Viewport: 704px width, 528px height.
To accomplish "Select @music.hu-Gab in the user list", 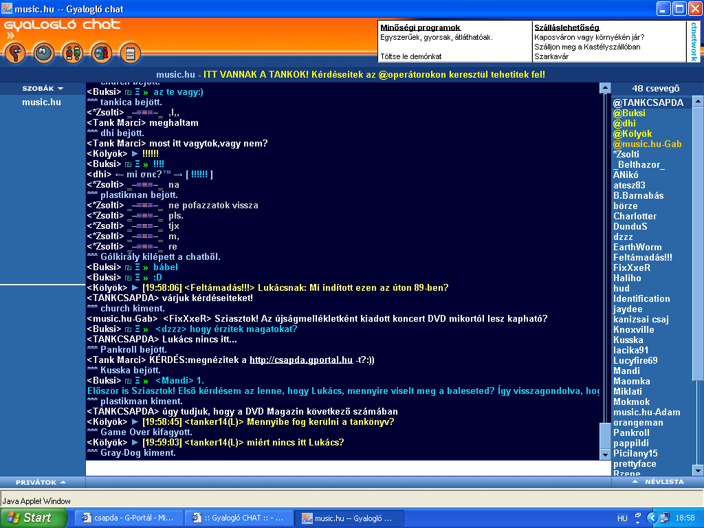I will coord(647,144).
